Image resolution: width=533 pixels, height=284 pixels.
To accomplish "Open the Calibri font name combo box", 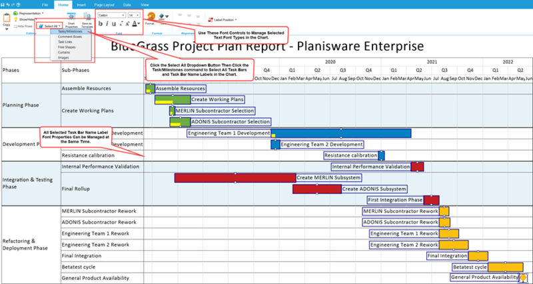I will click(111, 15).
